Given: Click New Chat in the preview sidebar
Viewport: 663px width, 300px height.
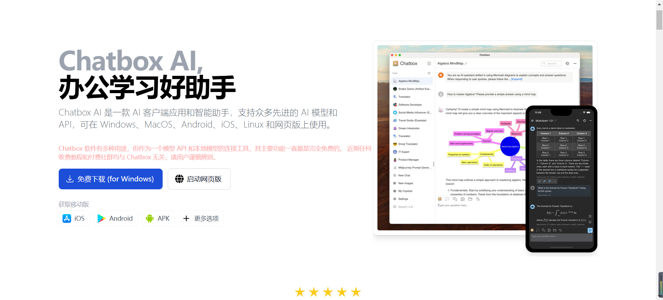Looking at the screenshot, I should coord(402,176).
